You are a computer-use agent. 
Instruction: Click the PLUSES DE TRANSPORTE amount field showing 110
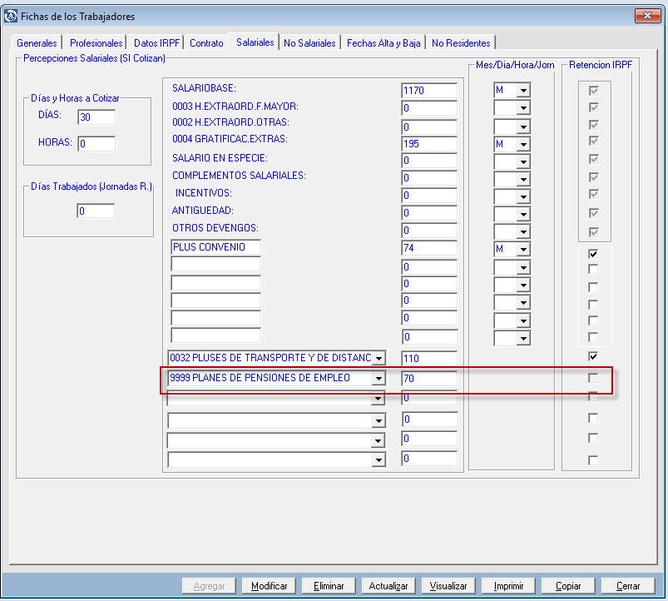coord(429,358)
